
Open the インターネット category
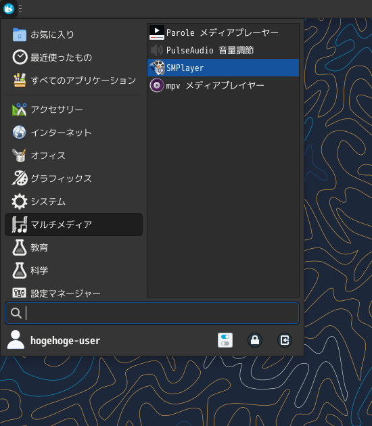coord(74,133)
